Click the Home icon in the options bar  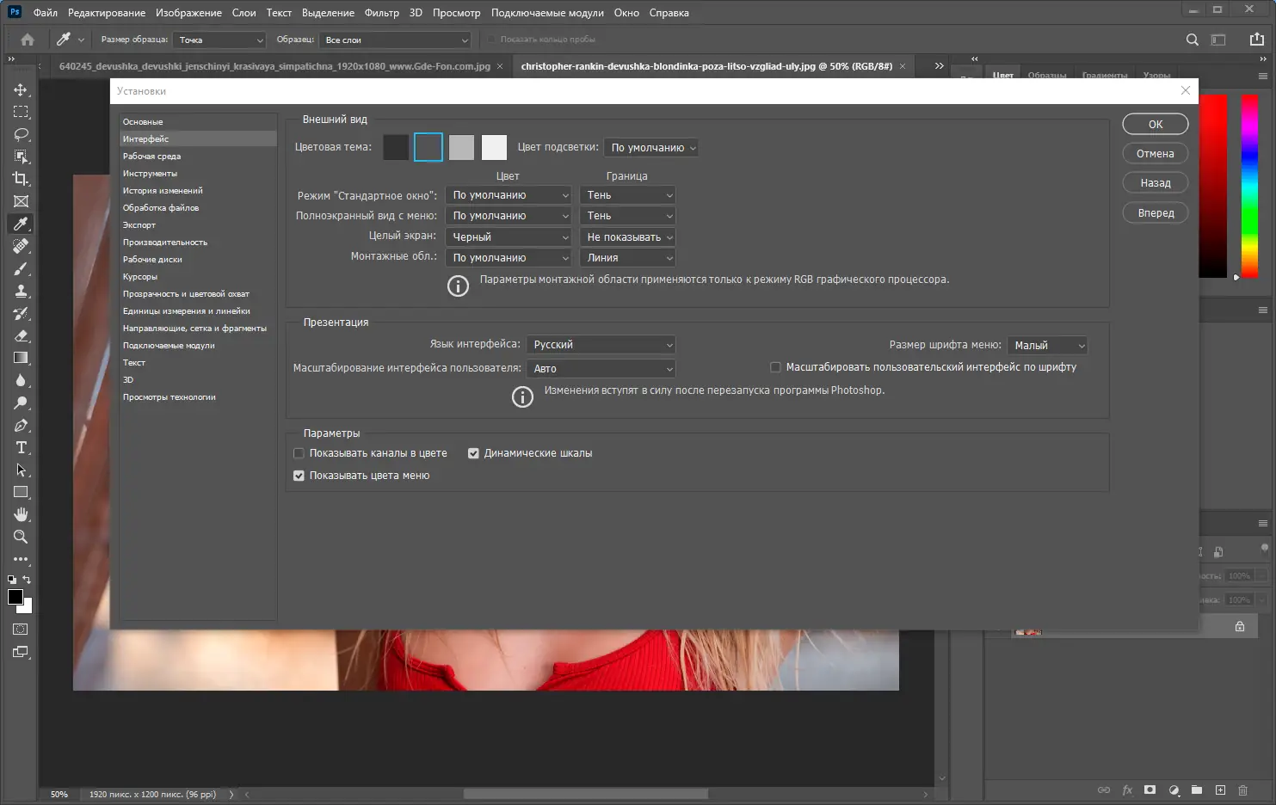28,40
